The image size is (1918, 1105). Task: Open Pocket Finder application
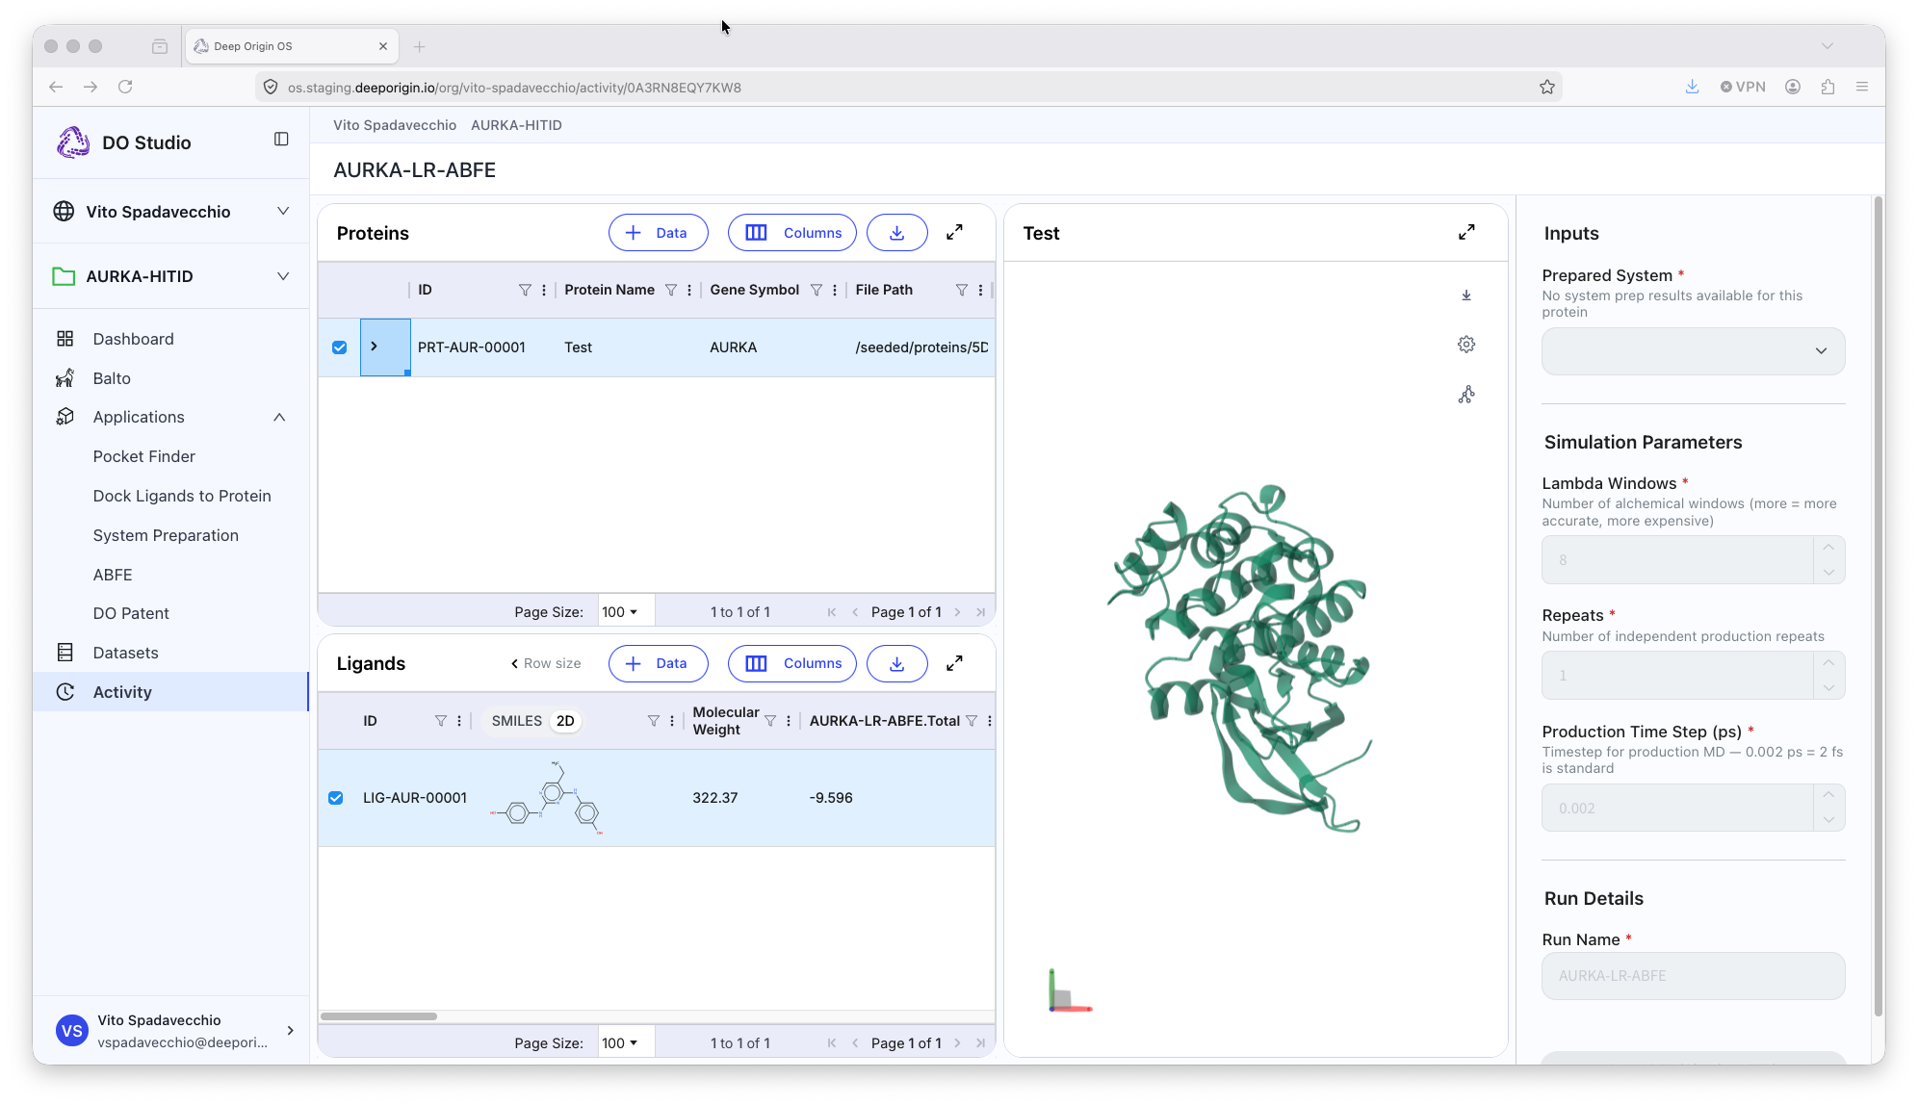[144, 456]
